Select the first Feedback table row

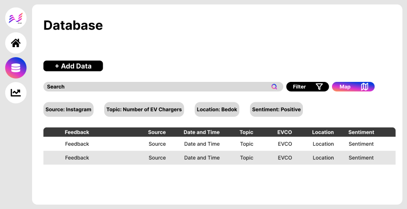pos(77,144)
